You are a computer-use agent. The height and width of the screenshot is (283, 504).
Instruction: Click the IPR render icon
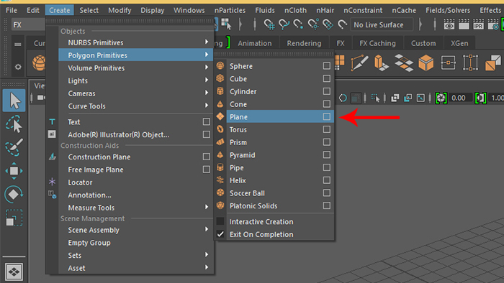pyautogui.click(x=478, y=24)
